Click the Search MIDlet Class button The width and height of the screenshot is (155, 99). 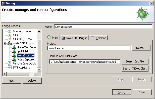coord(135,69)
